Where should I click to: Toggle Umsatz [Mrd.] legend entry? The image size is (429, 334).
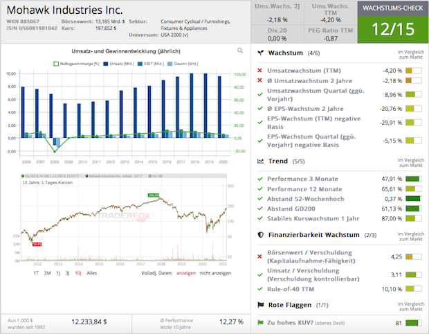(118, 64)
